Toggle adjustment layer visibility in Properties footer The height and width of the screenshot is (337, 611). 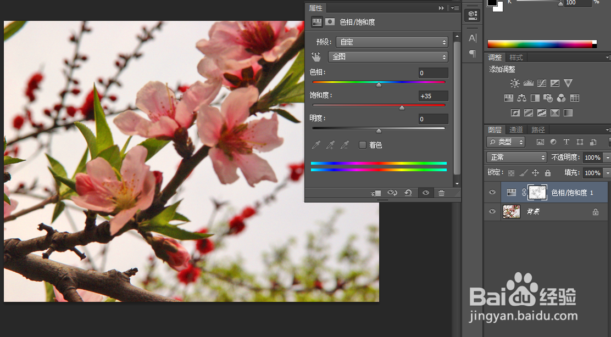pyautogui.click(x=426, y=193)
